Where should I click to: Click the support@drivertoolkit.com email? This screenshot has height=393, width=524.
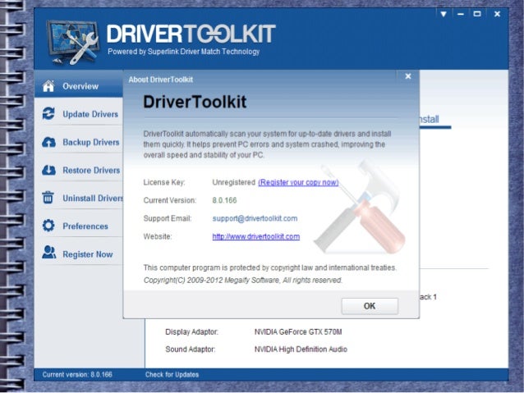[x=255, y=218]
